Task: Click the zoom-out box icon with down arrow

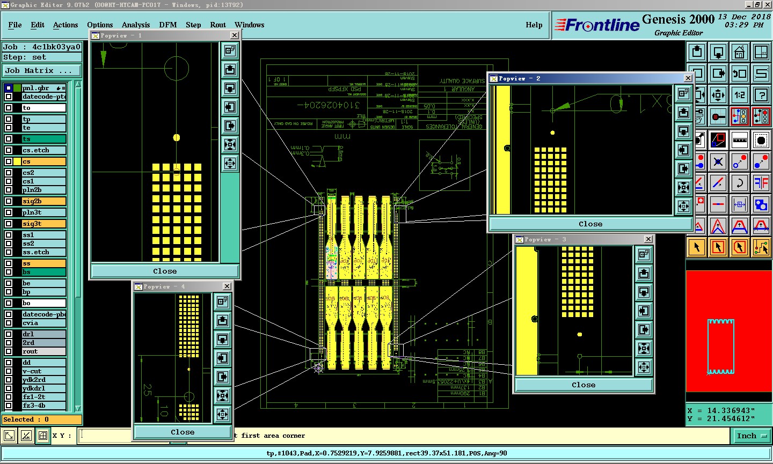Action: point(718,52)
